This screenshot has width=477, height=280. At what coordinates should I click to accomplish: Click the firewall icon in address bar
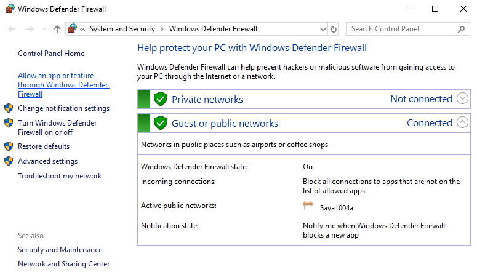(72, 28)
